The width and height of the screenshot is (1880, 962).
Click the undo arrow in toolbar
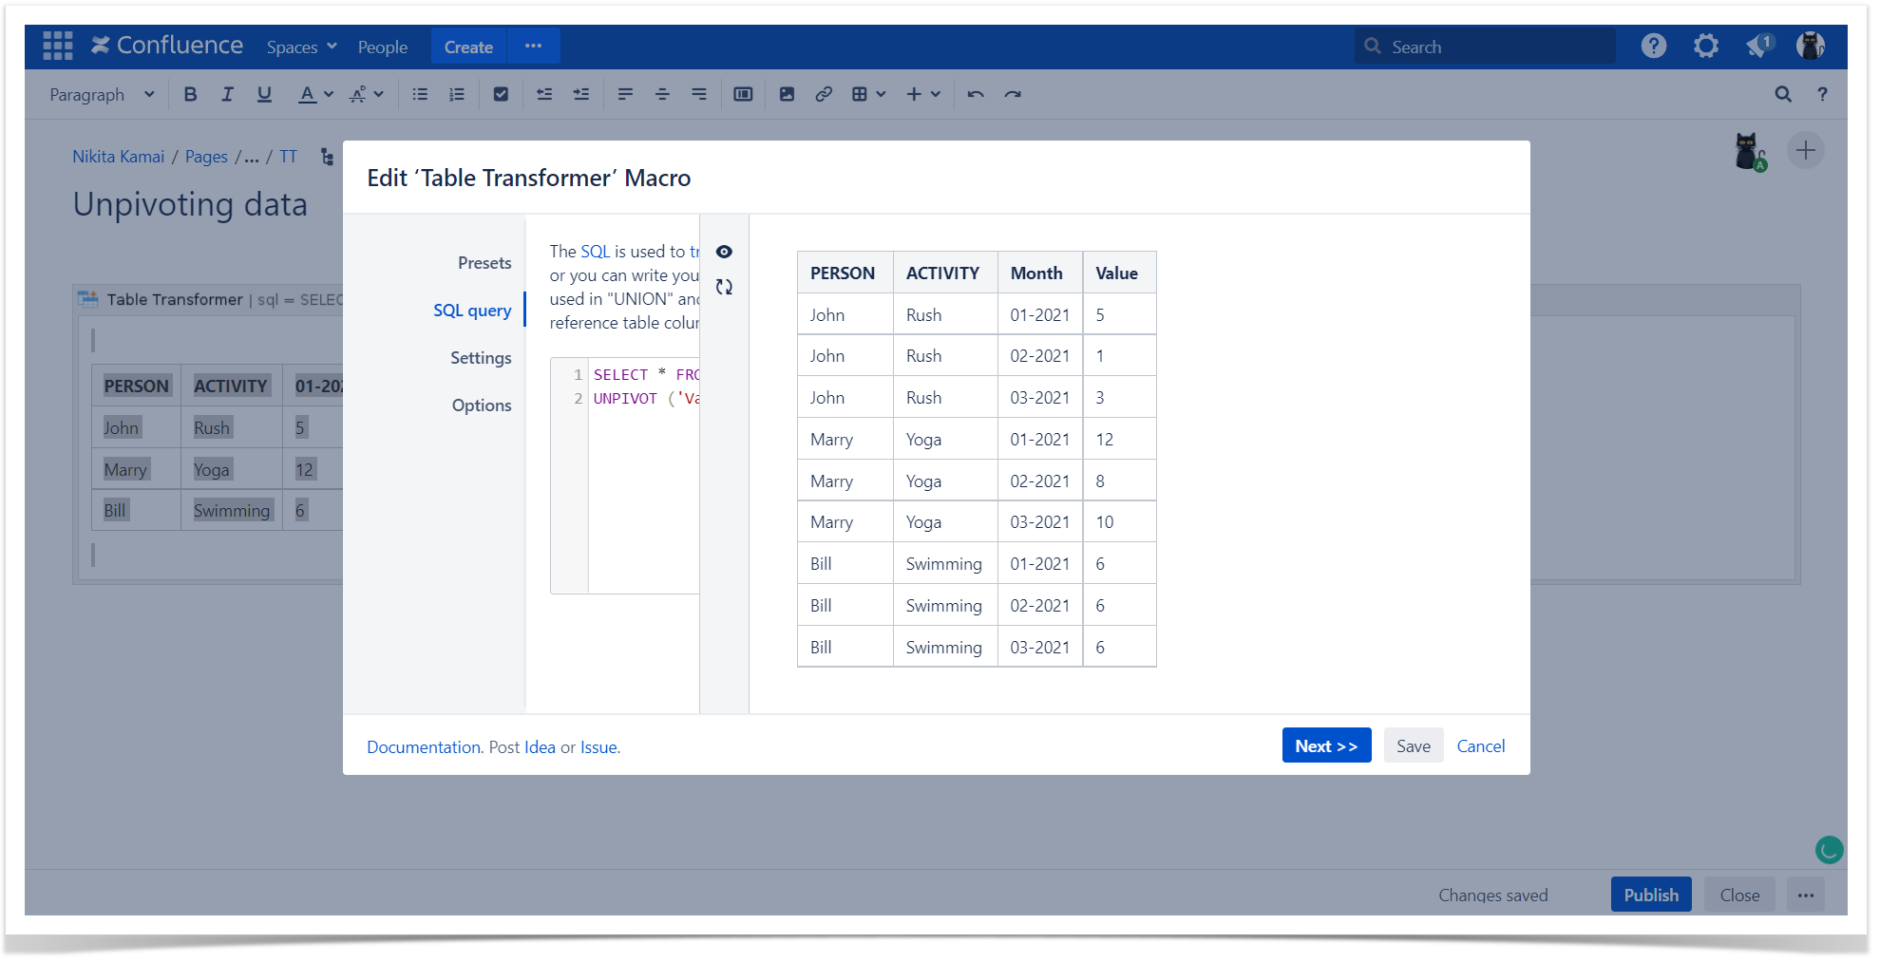pos(976,94)
